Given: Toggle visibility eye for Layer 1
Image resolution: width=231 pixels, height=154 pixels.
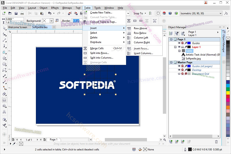Looking at the screenshot, I should (x=179, y=47).
